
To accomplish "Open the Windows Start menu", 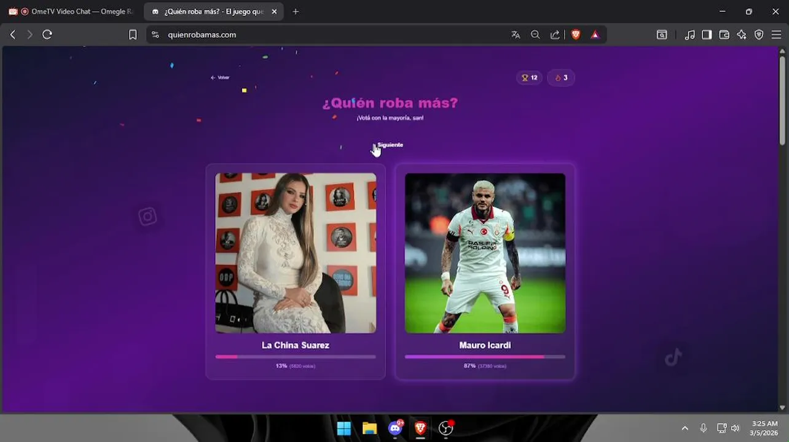I will [344, 428].
